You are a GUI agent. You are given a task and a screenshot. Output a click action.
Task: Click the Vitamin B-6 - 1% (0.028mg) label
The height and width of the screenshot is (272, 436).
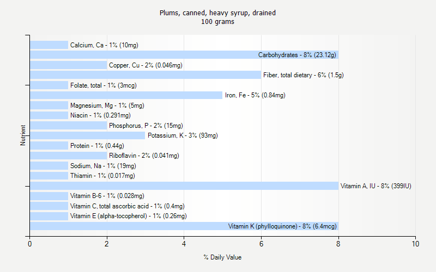pos(107,196)
